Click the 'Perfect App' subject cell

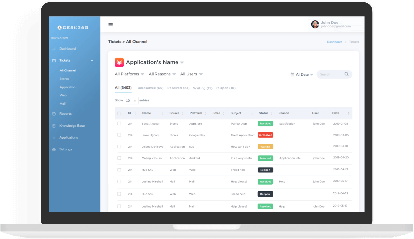(x=239, y=124)
